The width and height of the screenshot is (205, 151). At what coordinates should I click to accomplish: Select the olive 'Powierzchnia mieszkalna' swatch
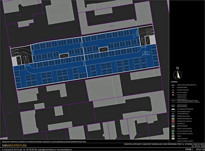(x=173, y=119)
